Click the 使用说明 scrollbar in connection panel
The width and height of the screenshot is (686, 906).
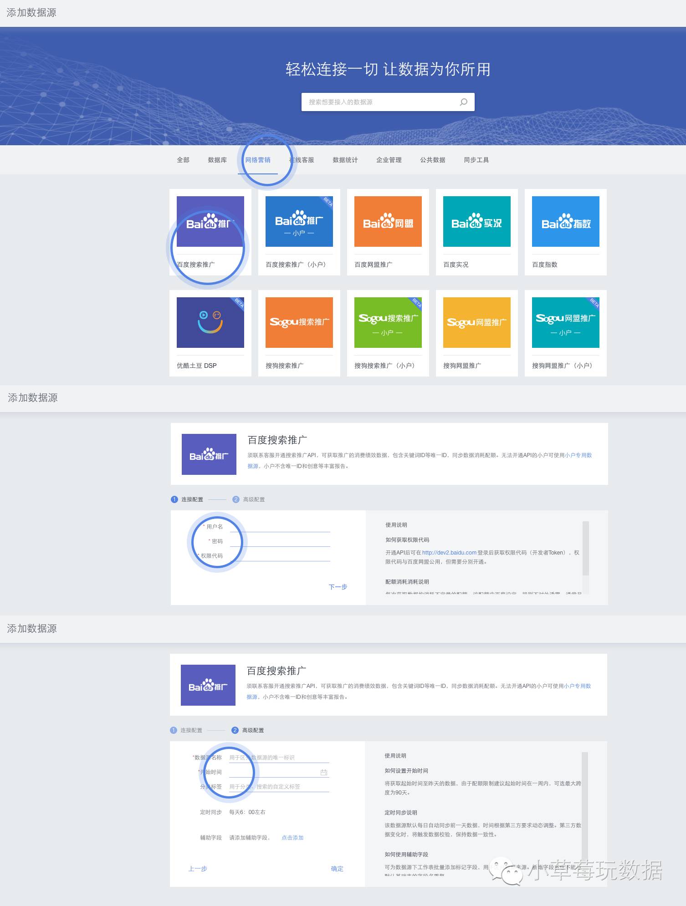tap(586, 549)
